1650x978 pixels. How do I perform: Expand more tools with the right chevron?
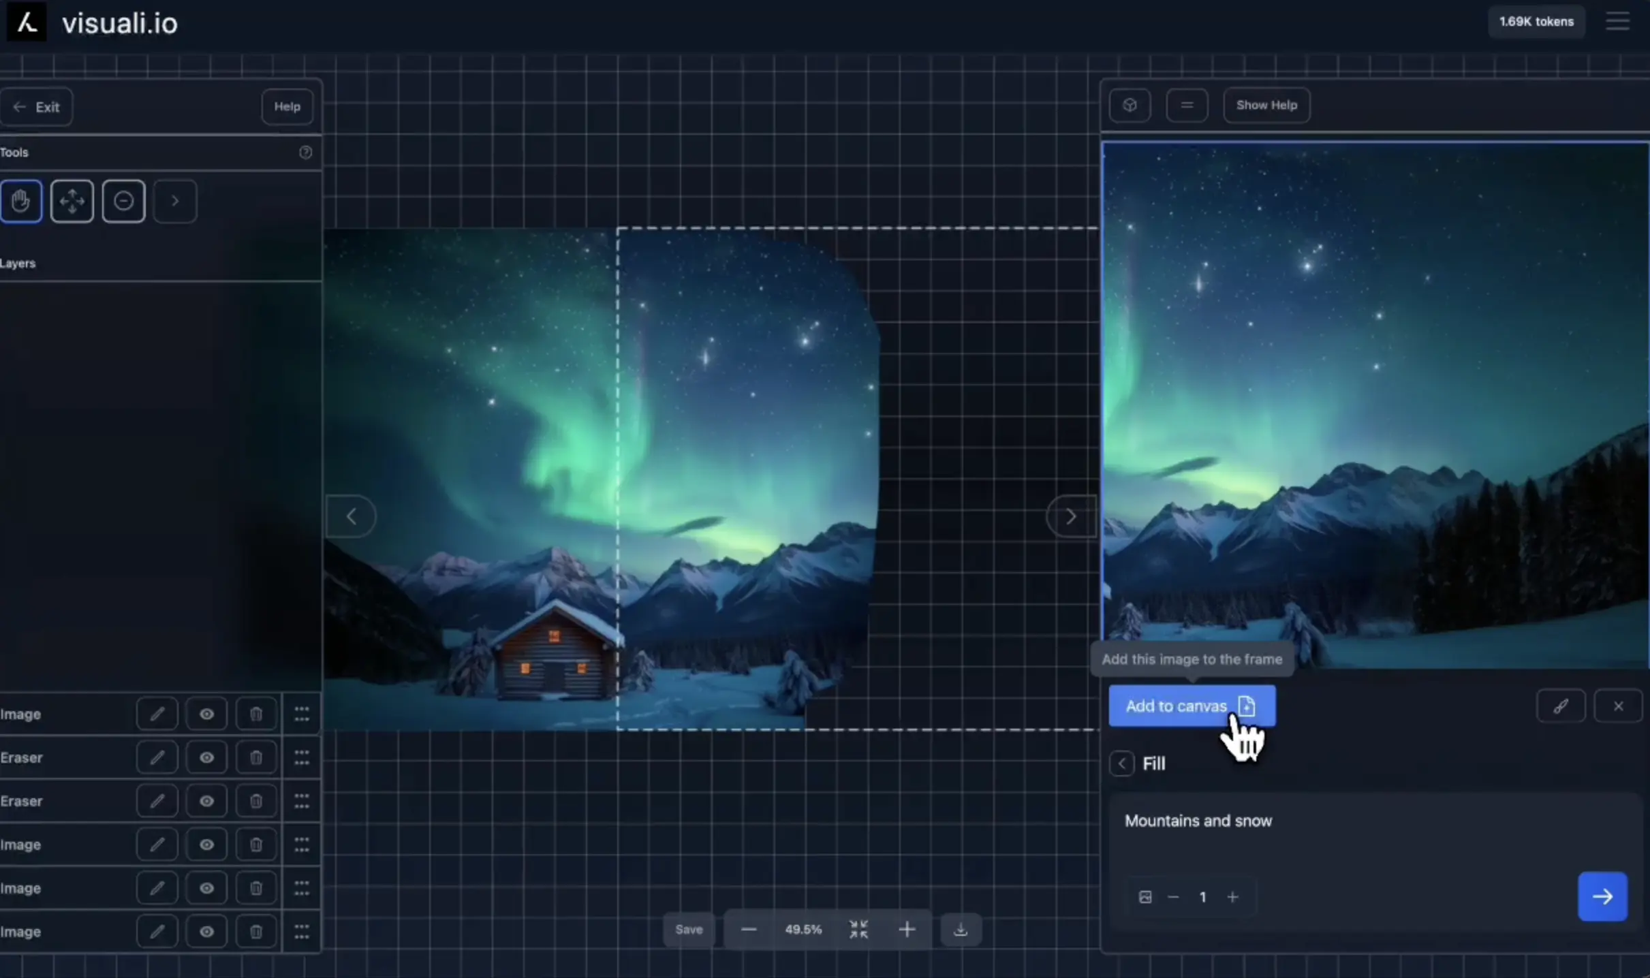[x=175, y=201]
